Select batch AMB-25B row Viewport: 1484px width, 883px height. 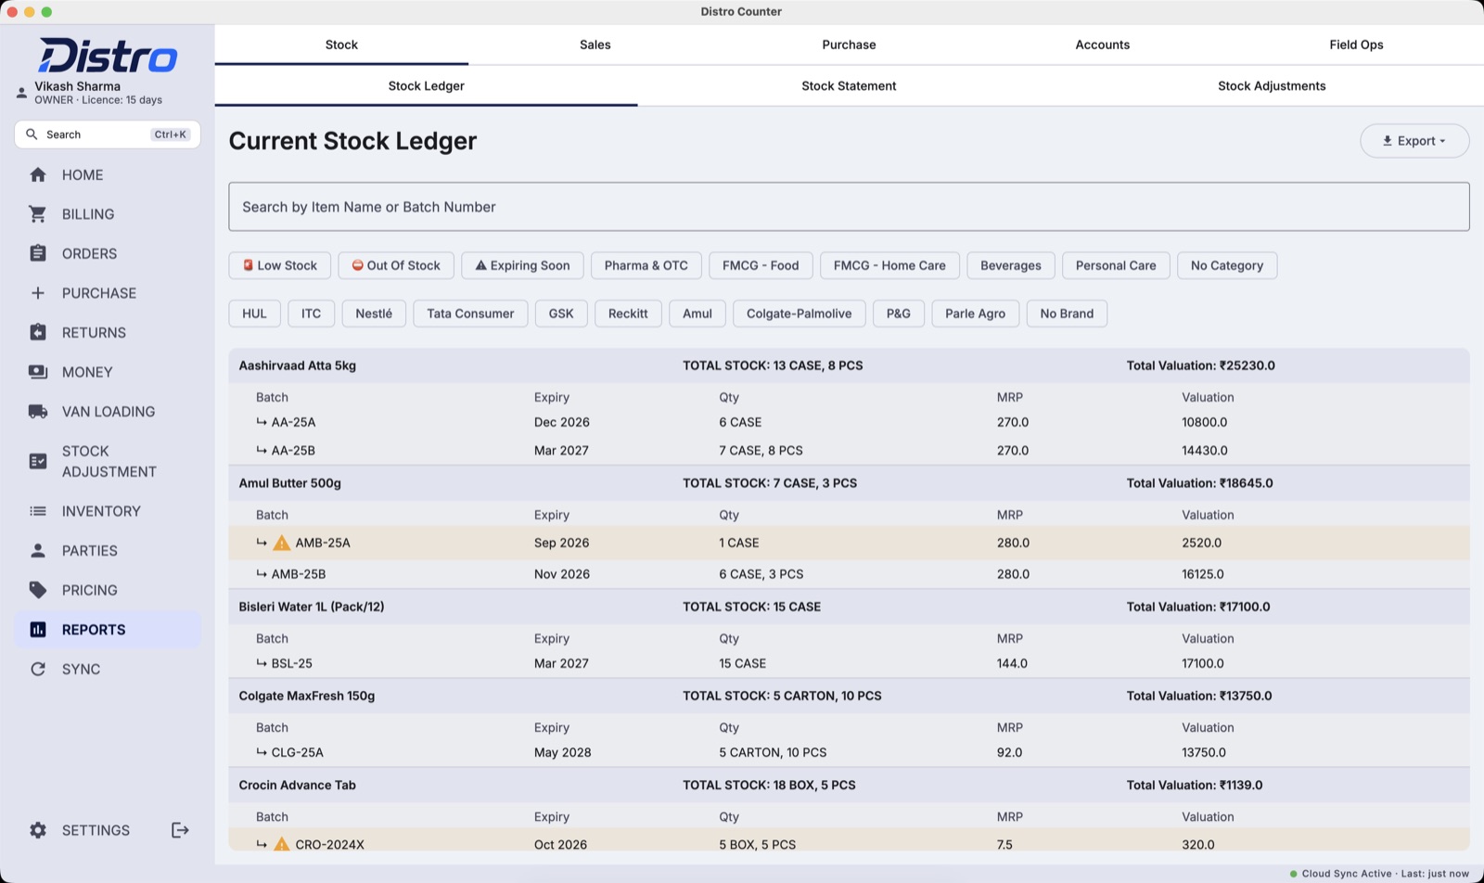tap(849, 574)
